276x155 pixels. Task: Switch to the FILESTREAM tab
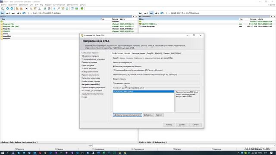pyautogui.click(x=176, y=53)
